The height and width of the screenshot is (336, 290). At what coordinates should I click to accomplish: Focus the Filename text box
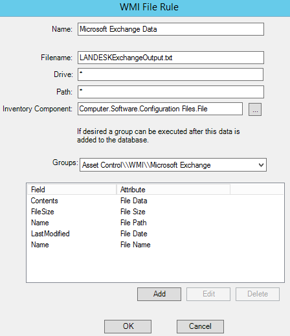tap(171, 58)
